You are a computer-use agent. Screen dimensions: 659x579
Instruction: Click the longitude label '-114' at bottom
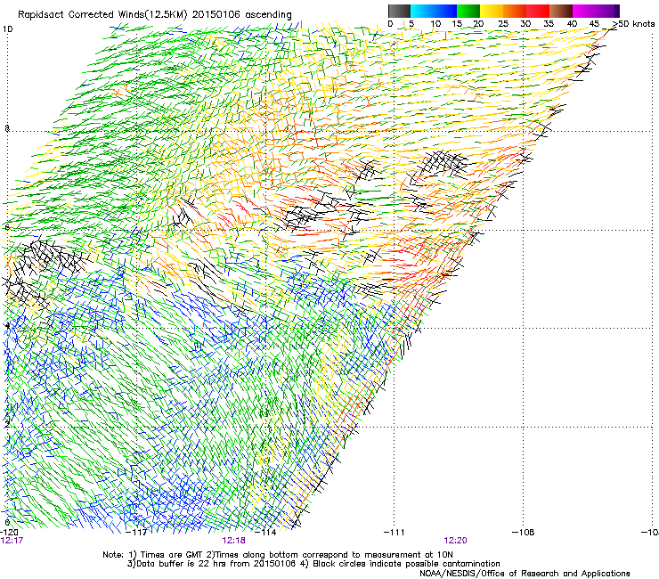coord(266,532)
